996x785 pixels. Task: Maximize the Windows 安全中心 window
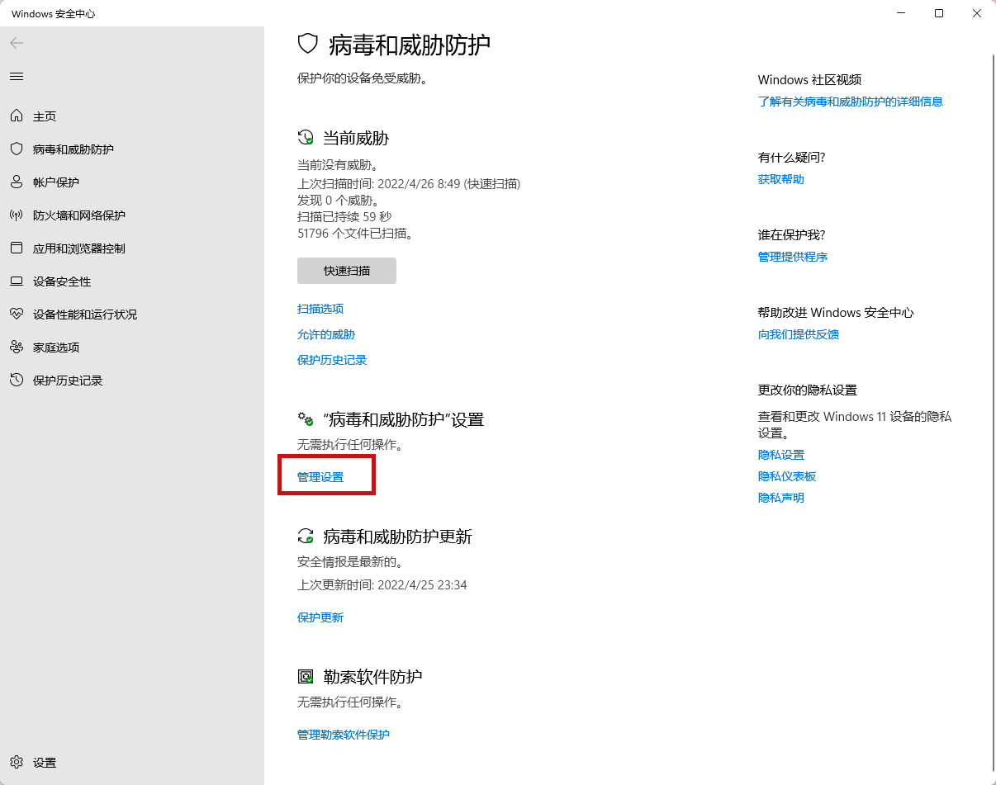[x=939, y=13]
